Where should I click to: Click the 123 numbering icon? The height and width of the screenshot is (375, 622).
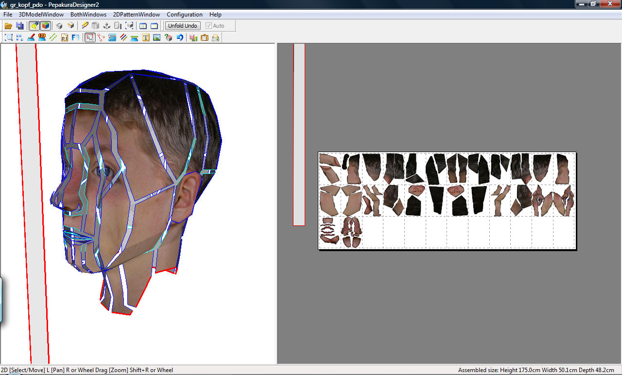pyautogui.click(x=42, y=37)
